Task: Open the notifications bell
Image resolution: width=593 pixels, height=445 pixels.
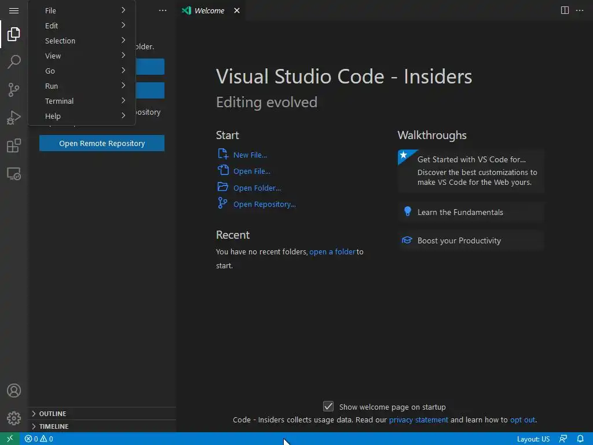Action: point(580,439)
